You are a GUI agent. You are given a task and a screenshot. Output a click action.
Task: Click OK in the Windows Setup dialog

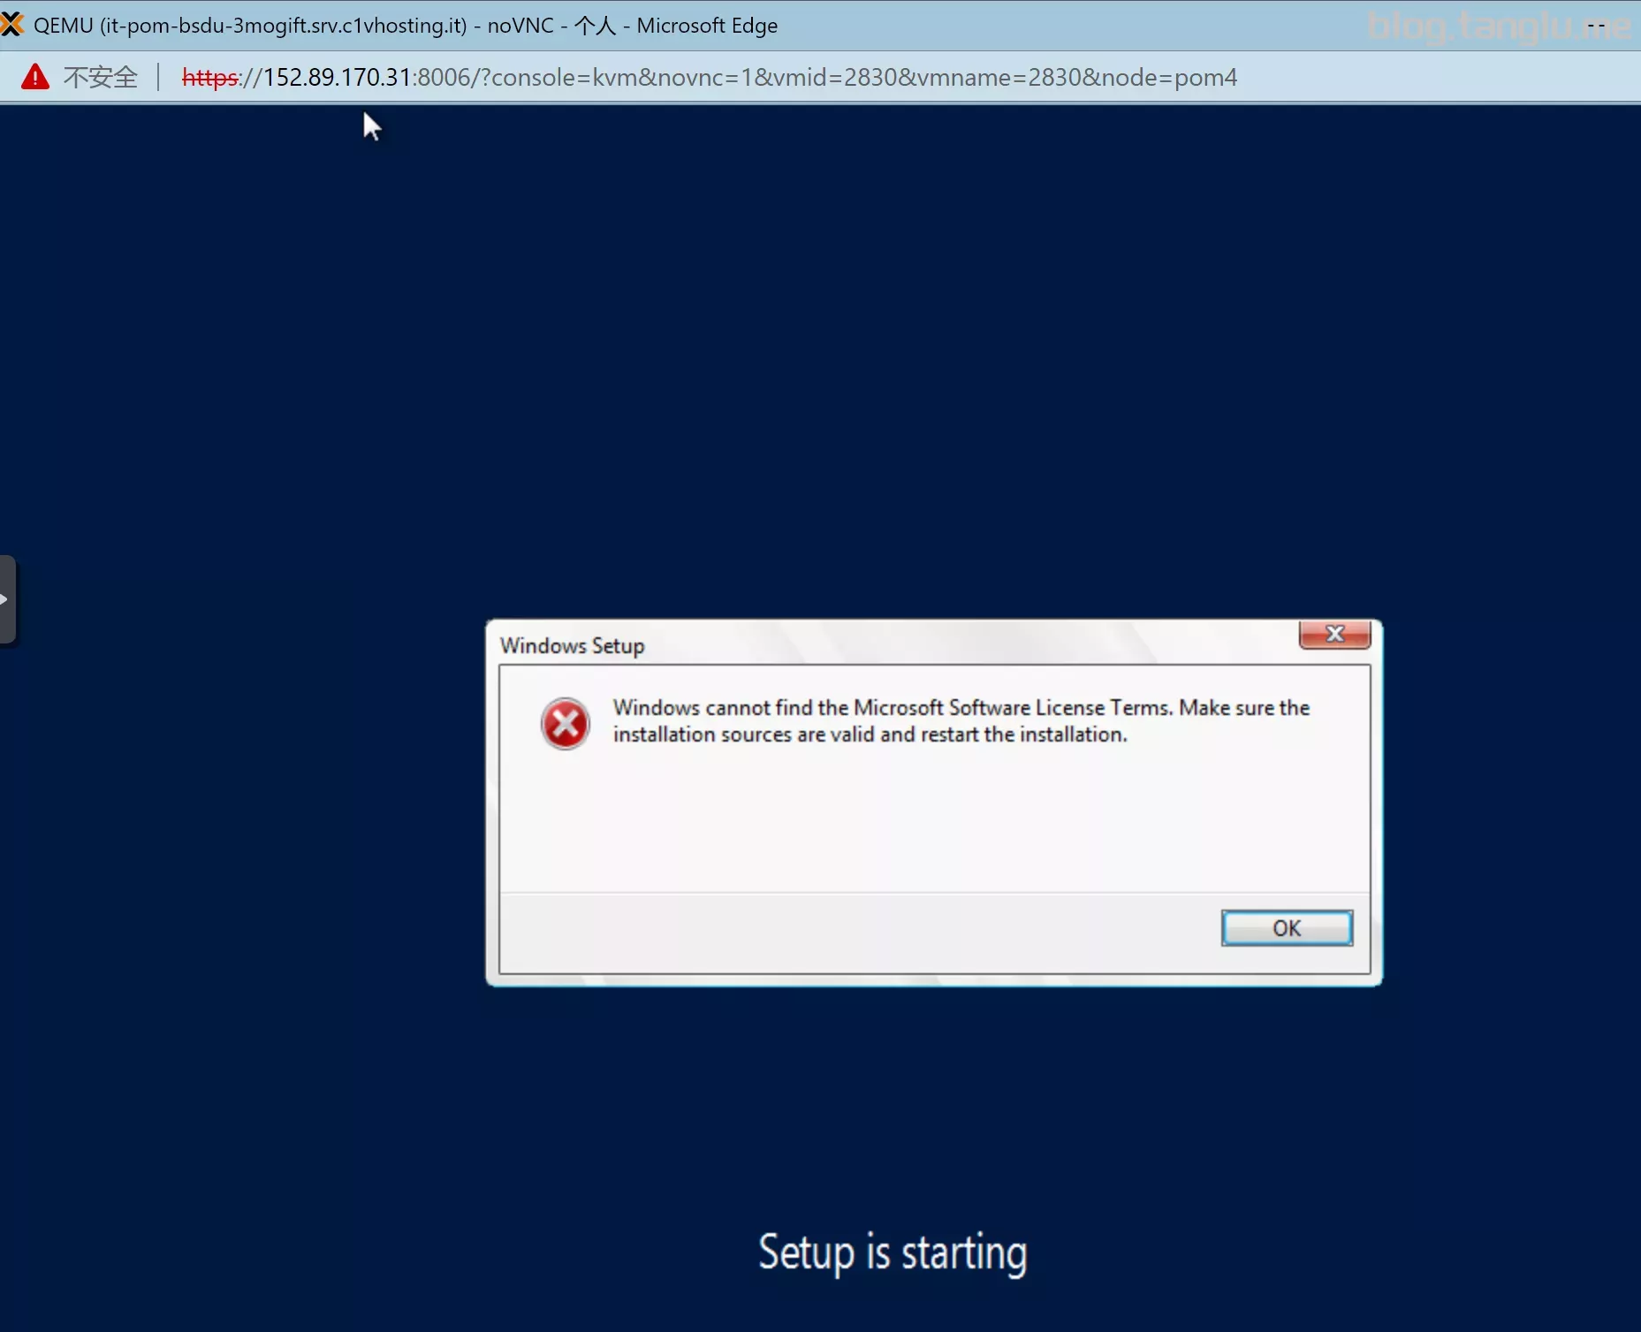(1287, 928)
